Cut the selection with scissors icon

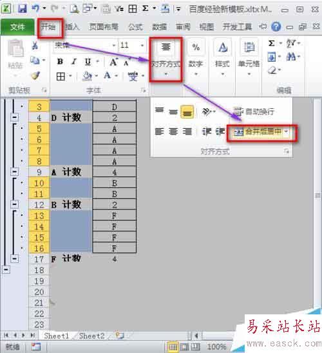coord(35,46)
